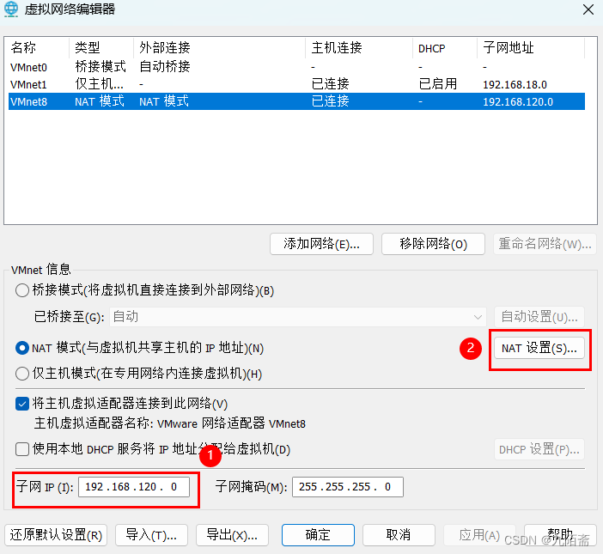Image resolution: width=603 pixels, height=554 pixels.
Task: Confirm with the 确定 button
Action: tap(318, 535)
